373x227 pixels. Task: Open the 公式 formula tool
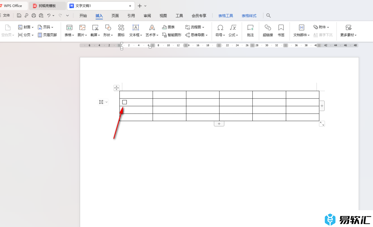233,31
